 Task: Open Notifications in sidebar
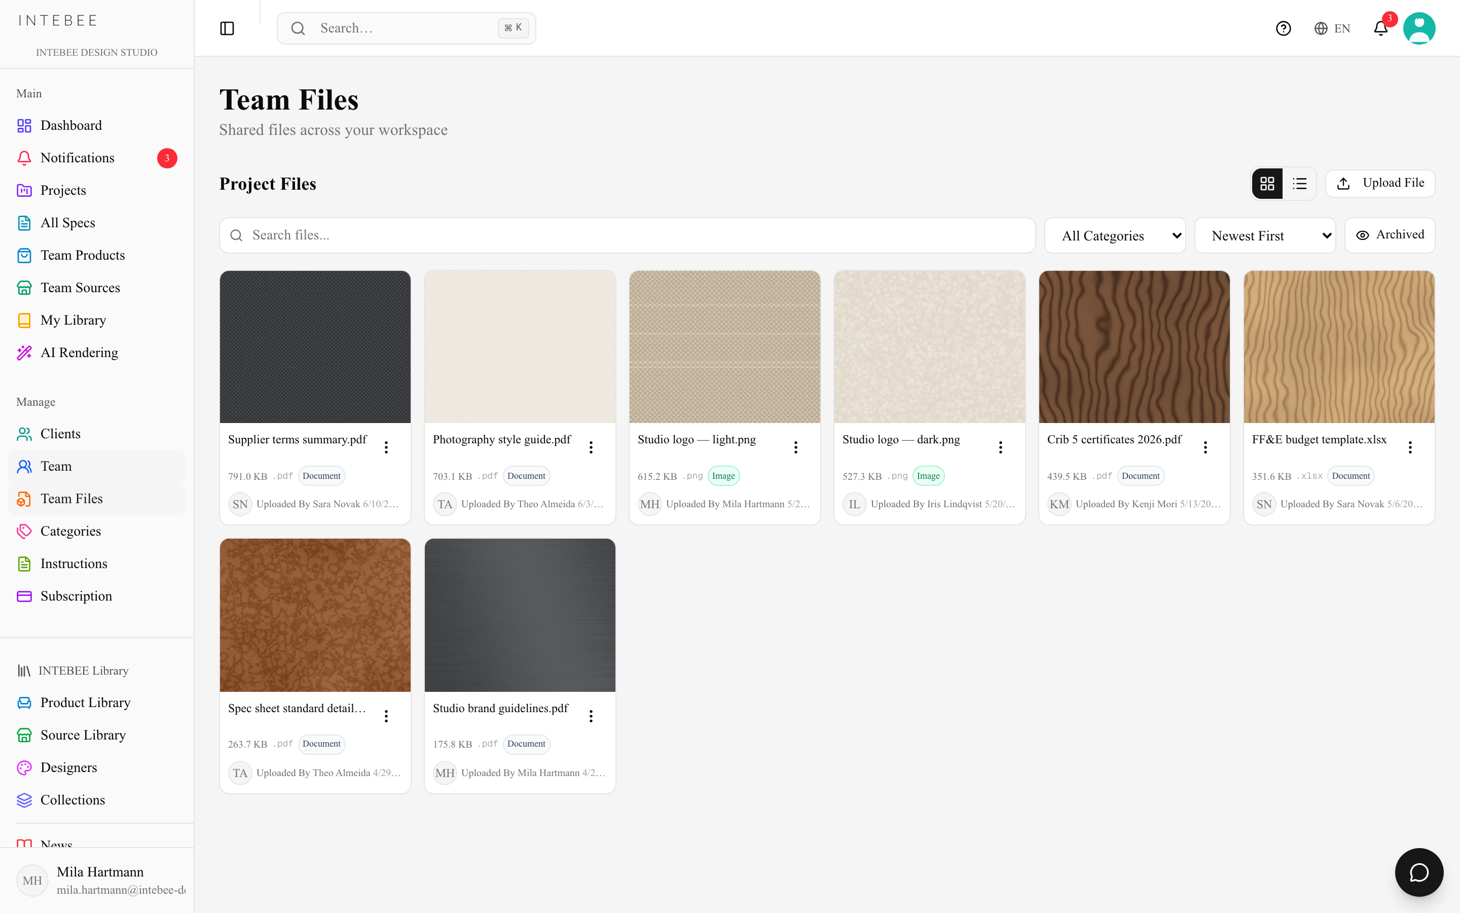[x=96, y=158]
